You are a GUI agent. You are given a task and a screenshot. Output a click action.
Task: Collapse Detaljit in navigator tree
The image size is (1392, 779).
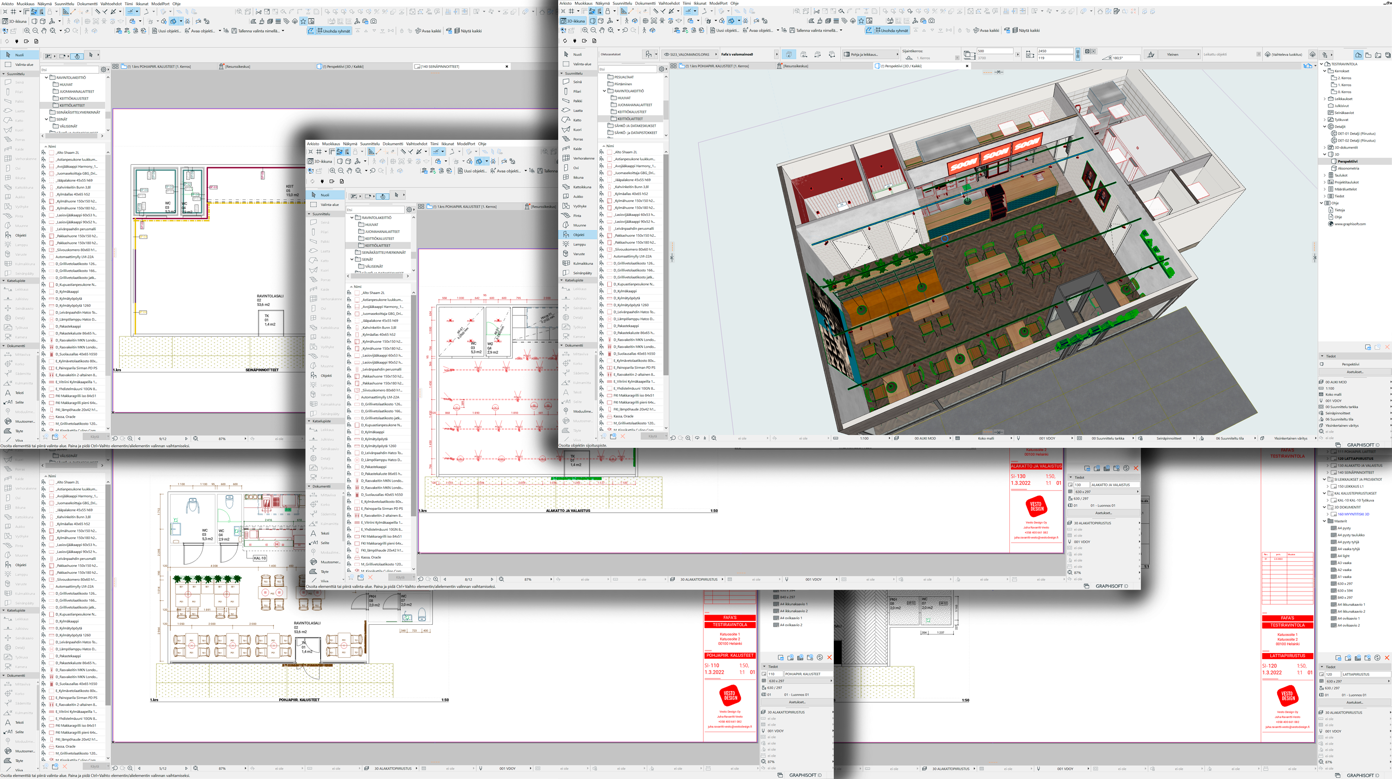pyautogui.click(x=1325, y=126)
